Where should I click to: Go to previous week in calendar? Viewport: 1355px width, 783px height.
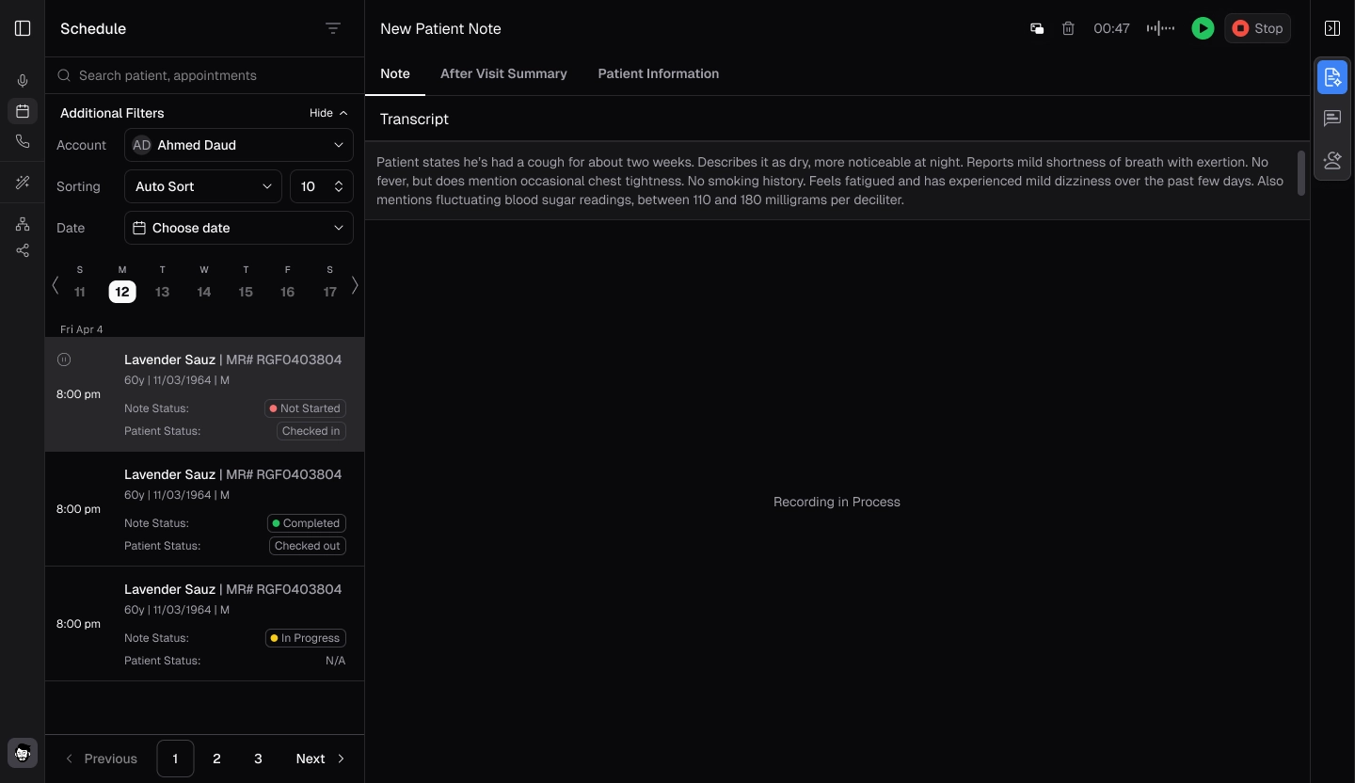tap(56, 284)
